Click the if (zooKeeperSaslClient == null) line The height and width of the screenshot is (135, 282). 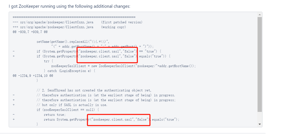(x=68, y=110)
